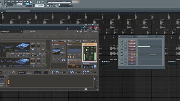Open Channel rack graph editor bars icon
Screen dimensions: 180x101
coord(163,36)
